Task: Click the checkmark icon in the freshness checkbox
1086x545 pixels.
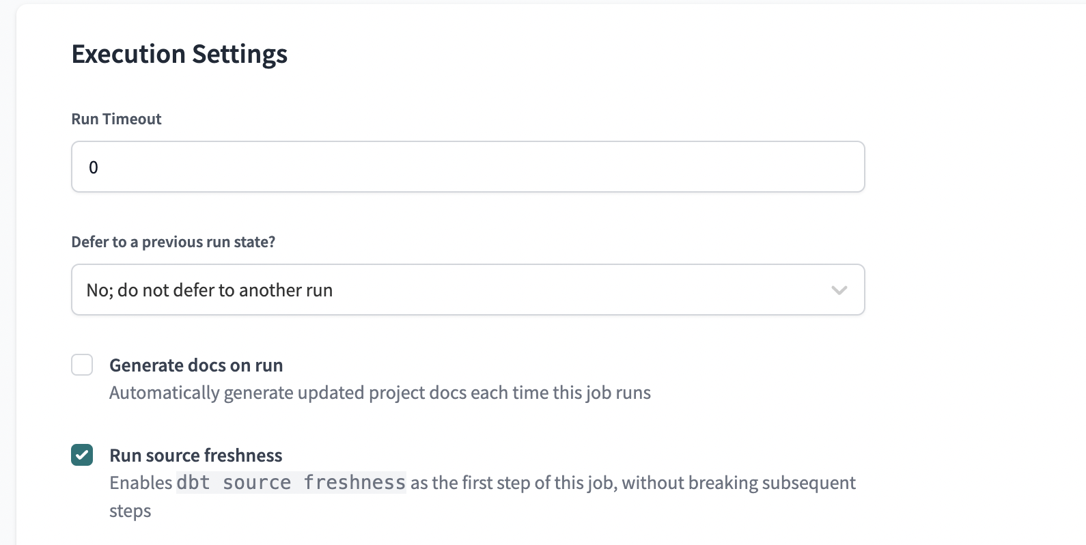Action: tap(82, 455)
